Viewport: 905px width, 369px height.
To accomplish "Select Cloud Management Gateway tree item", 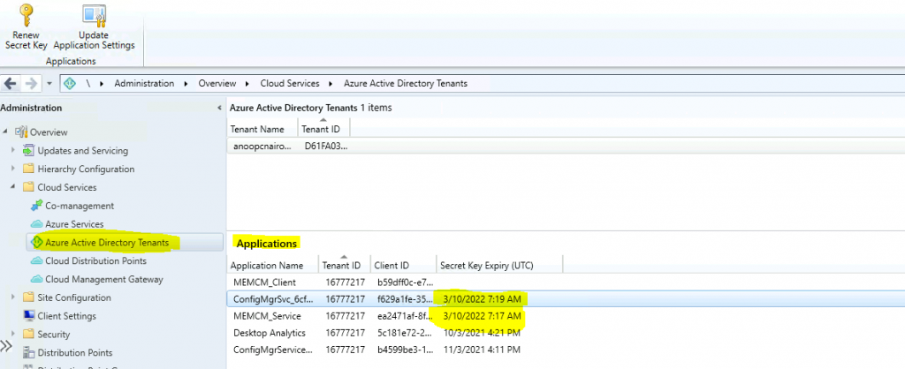I will [x=104, y=279].
